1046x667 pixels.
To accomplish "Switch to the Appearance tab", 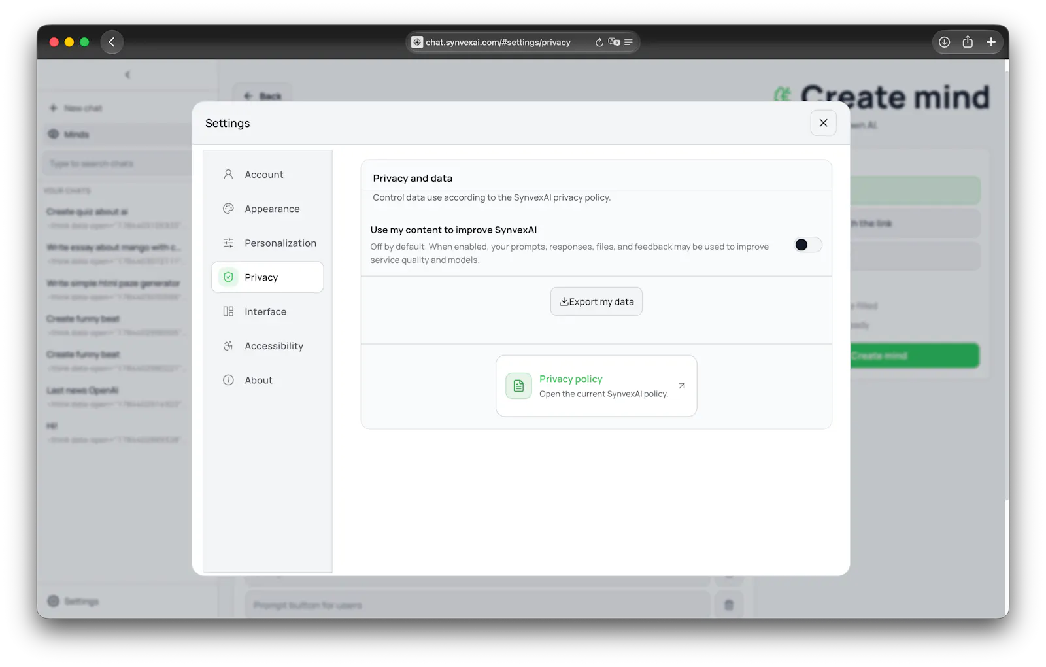I will 267,209.
